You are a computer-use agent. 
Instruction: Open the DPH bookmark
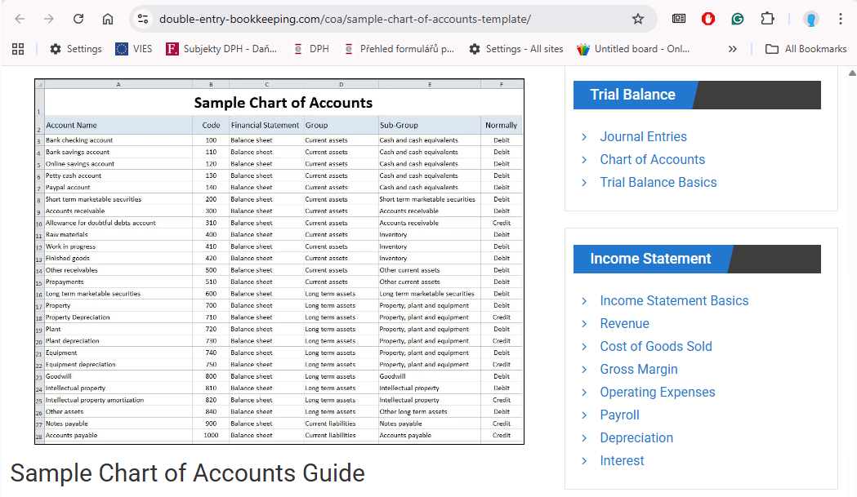[311, 49]
